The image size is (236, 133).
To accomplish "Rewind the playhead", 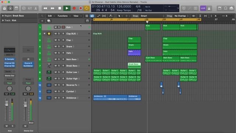I will coord(45,8).
